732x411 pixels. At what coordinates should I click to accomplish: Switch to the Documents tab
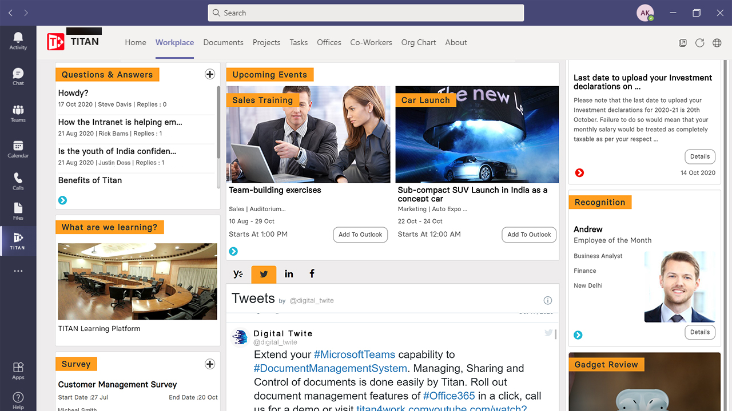point(223,42)
